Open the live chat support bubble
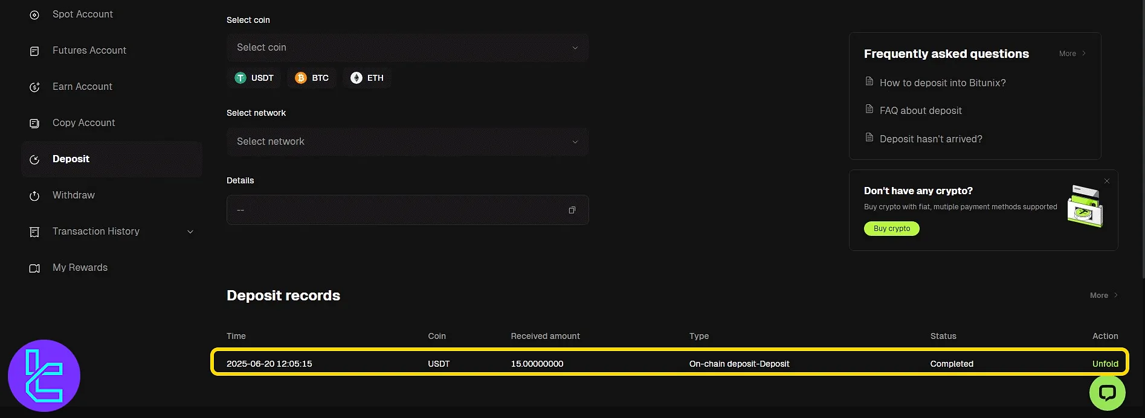The width and height of the screenshot is (1145, 418). click(x=1107, y=393)
